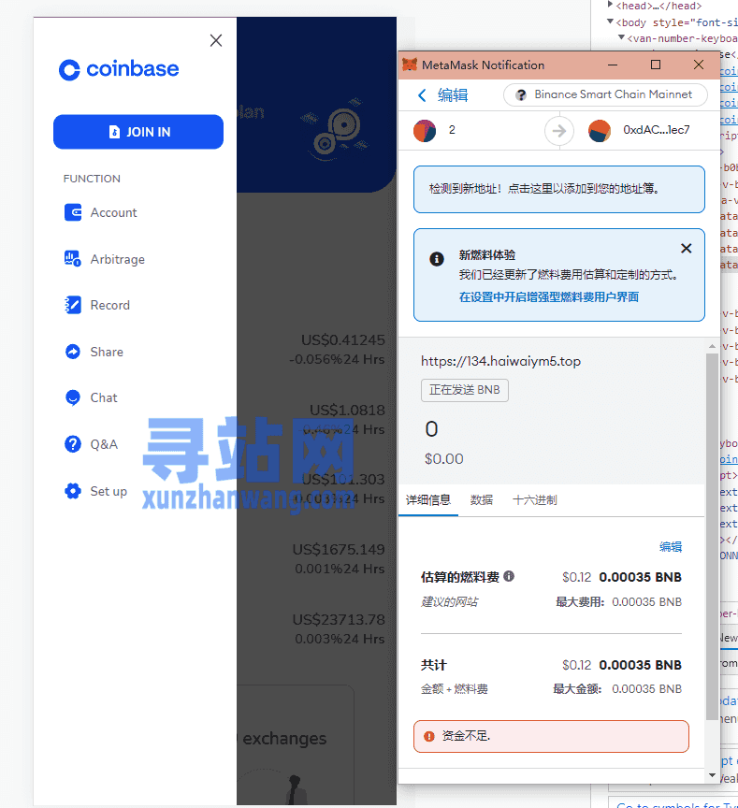Click the new address detected notice box
The height and width of the screenshot is (808, 738).
coord(558,189)
